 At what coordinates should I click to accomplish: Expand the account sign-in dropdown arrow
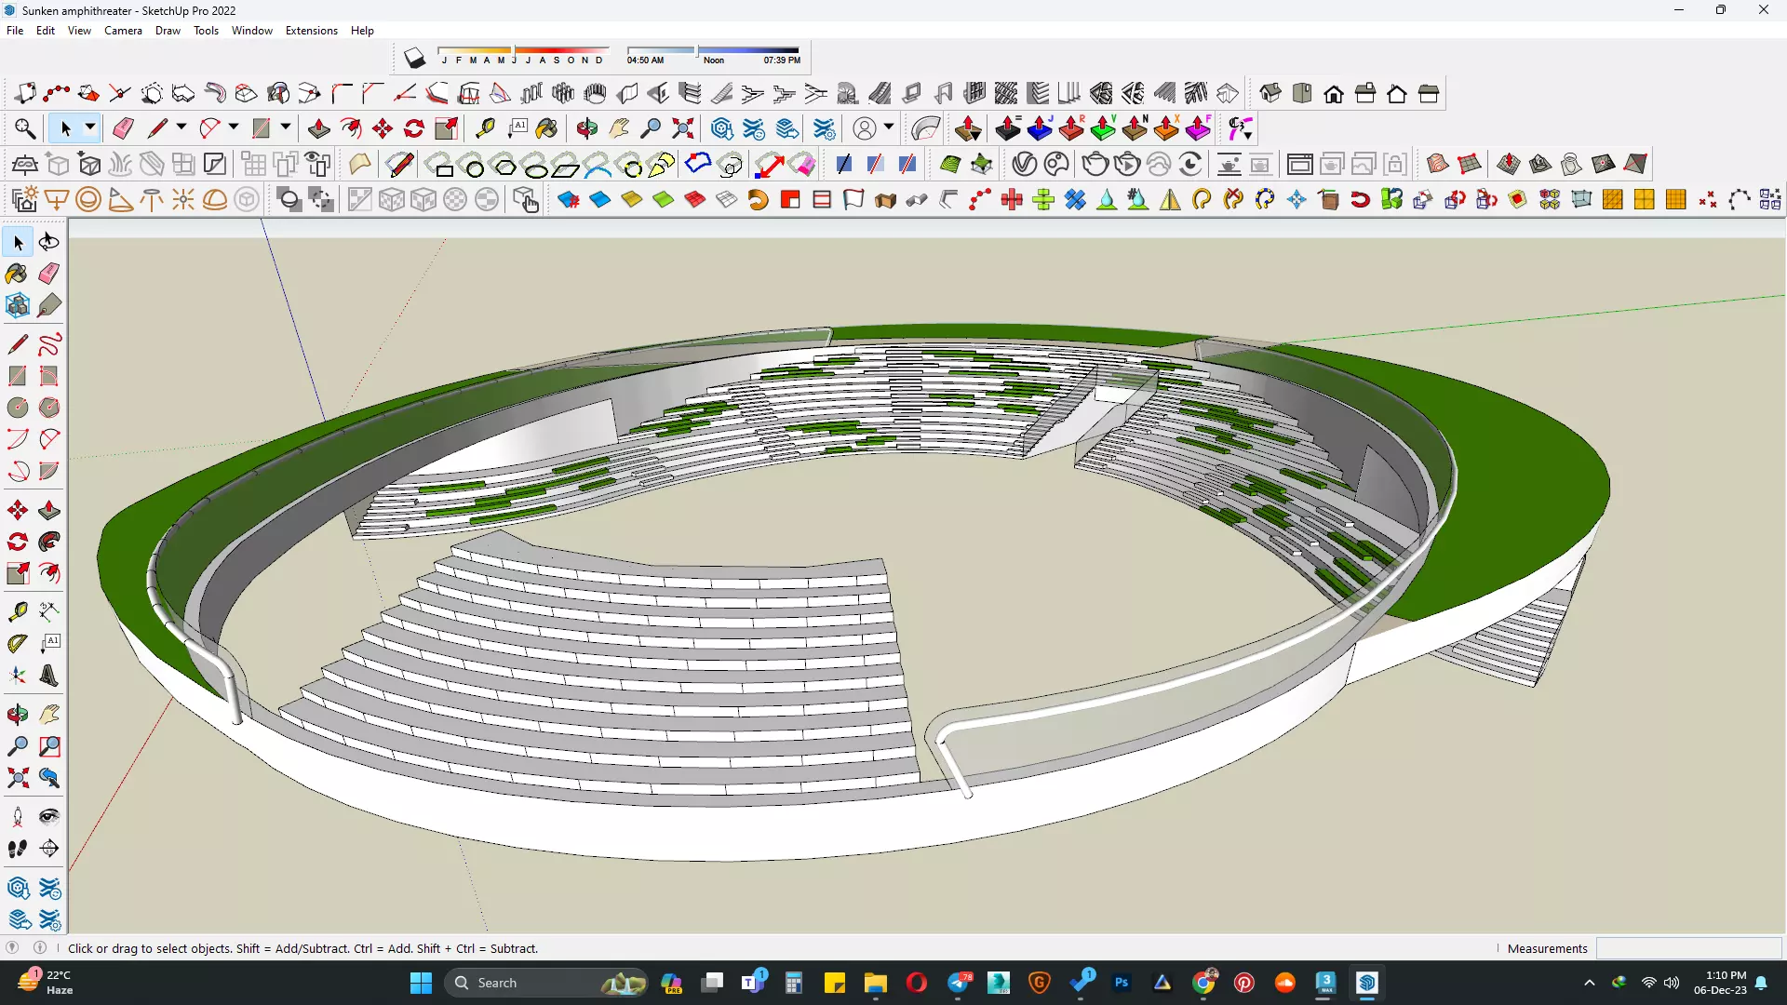[889, 127]
